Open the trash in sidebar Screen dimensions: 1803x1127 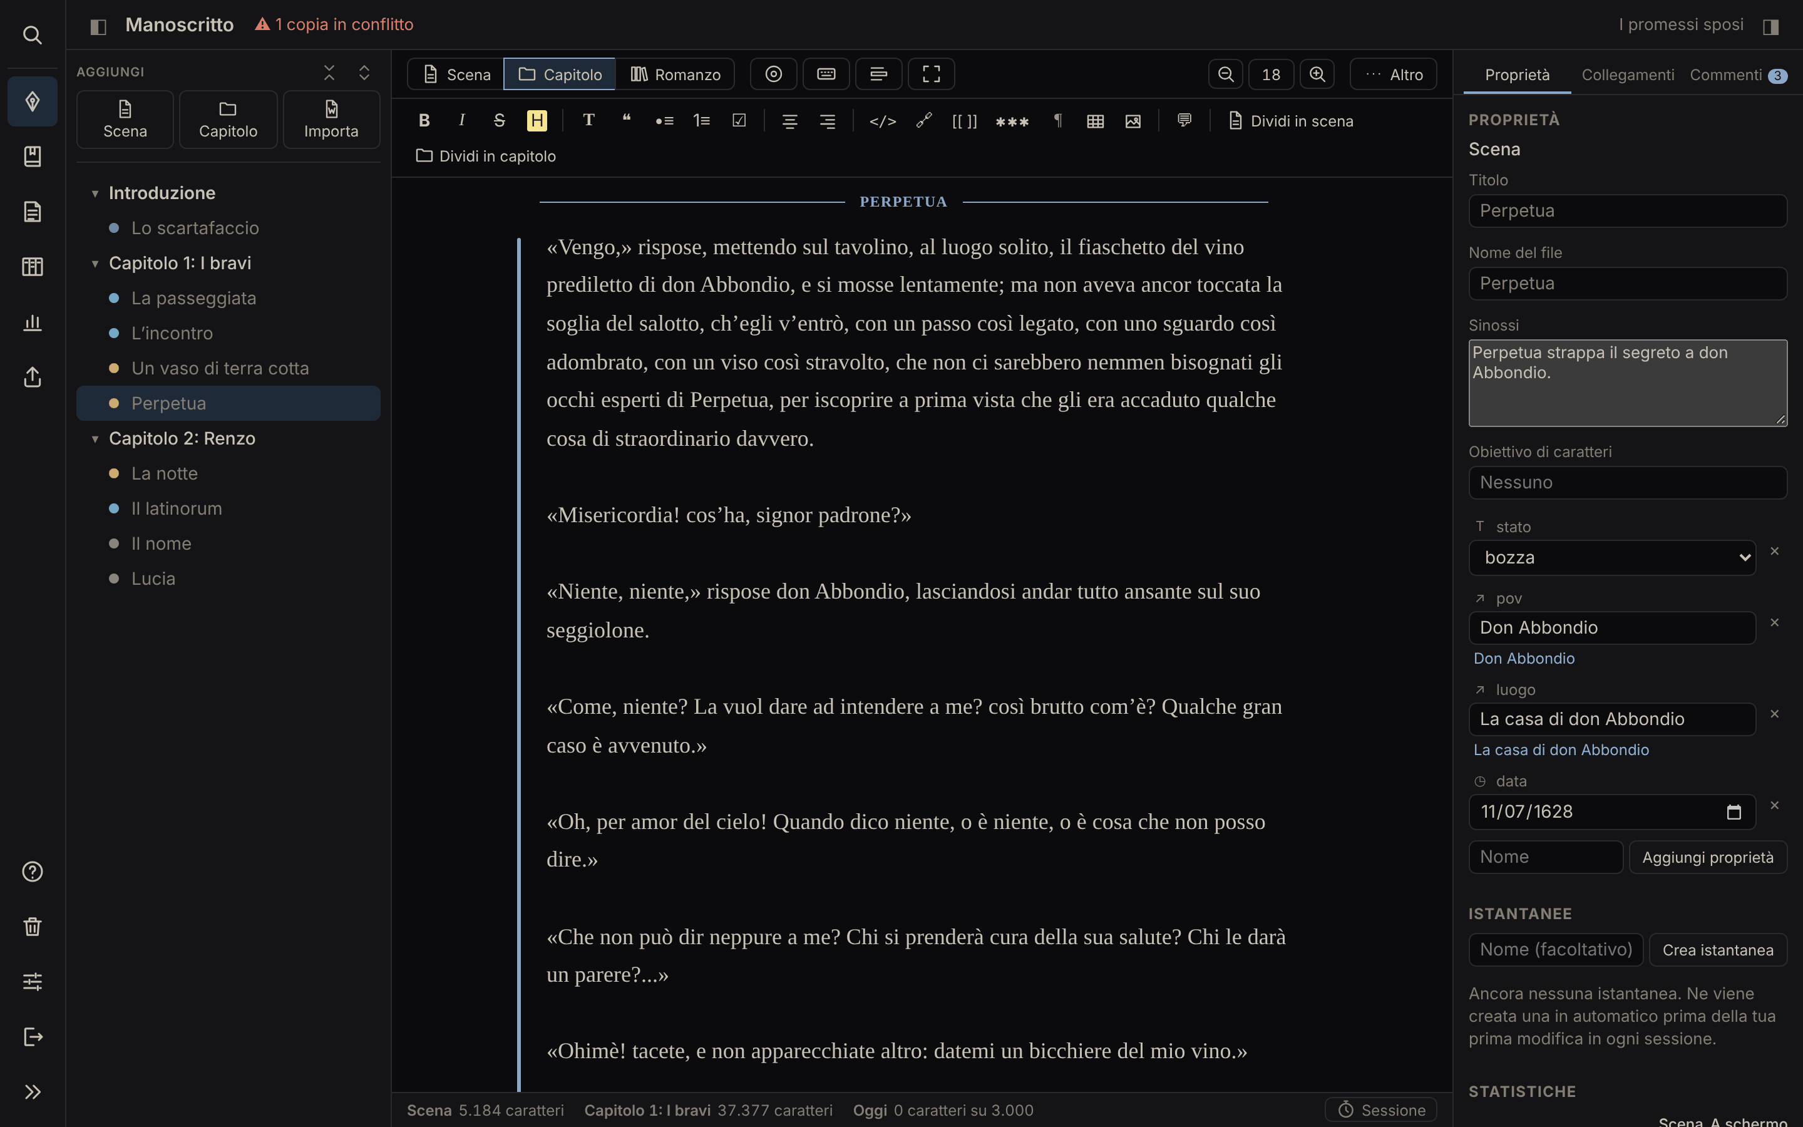click(x=32, y=927)
